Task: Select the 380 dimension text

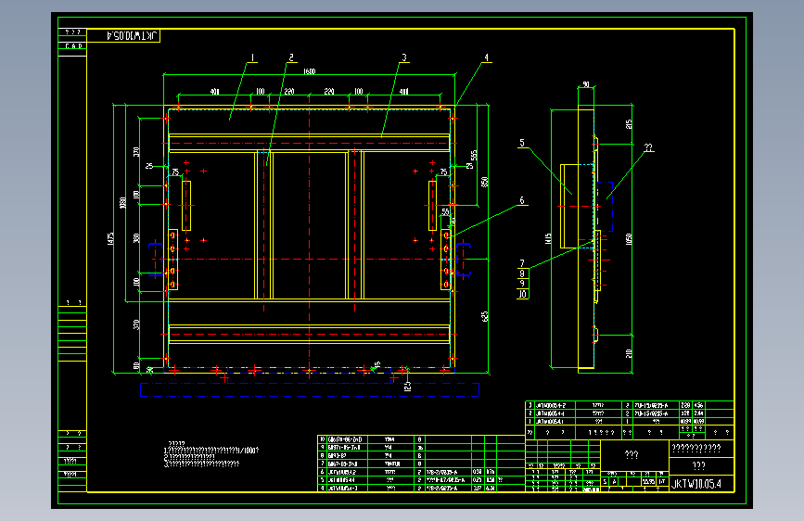Action: tap(136, 238)
